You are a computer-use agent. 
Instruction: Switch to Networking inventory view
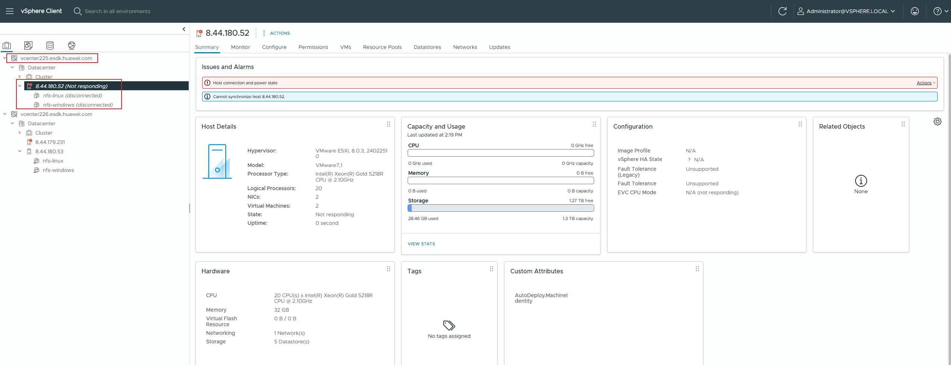click(72, 45)
